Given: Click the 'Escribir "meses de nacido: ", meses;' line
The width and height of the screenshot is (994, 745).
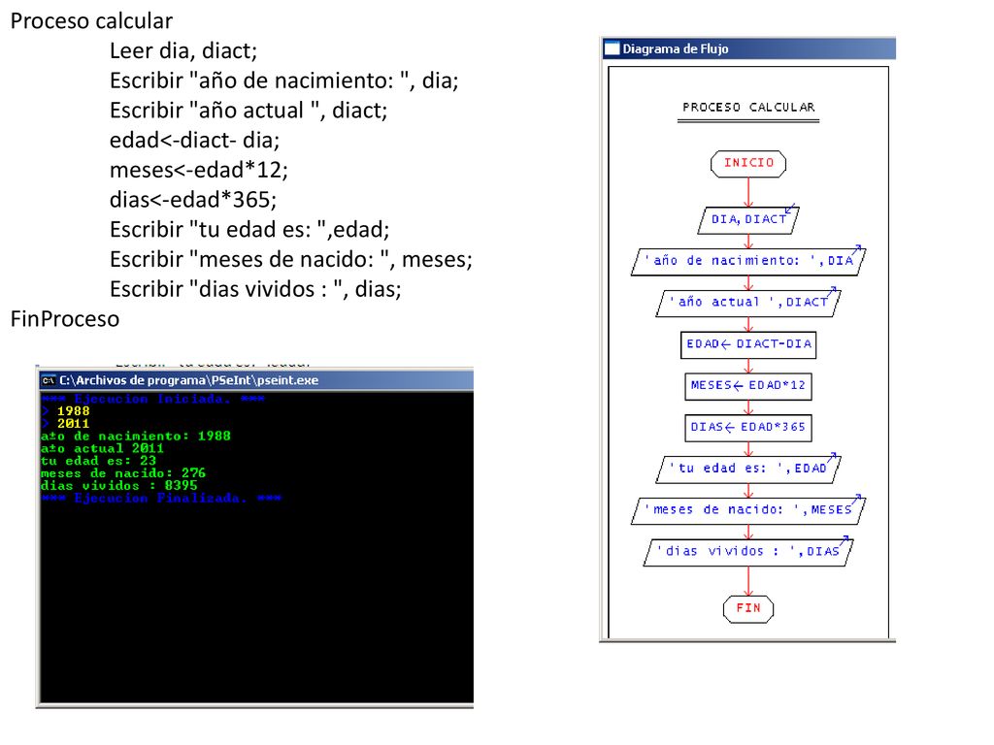Looking at the screenshot, I should (291, 259).
